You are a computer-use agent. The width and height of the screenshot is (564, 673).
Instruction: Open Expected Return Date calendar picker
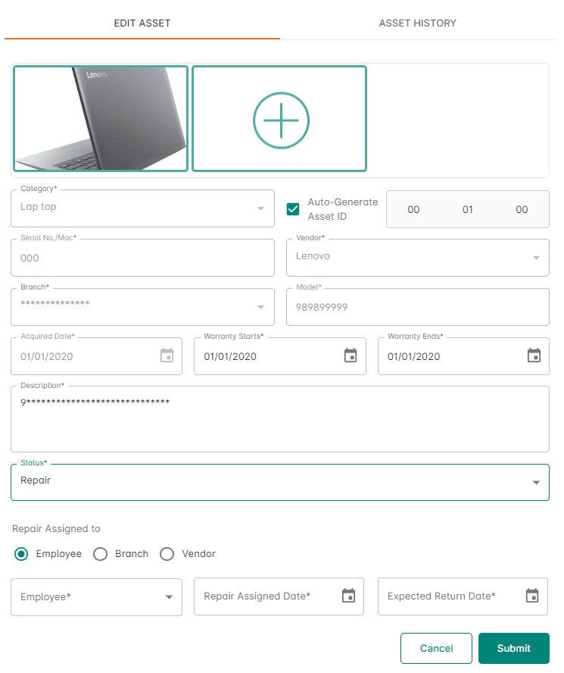click(532, 596)
